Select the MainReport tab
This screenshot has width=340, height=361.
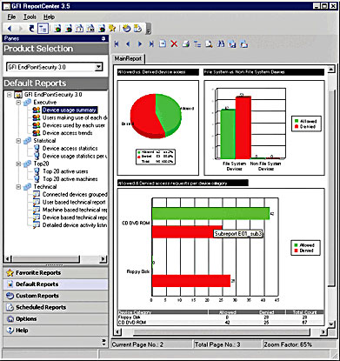click(x=128, y=58)
